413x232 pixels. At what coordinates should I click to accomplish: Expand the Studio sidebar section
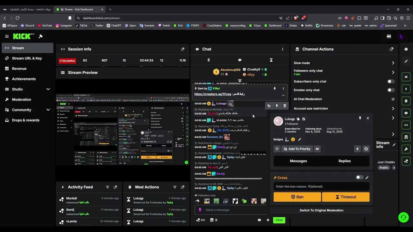(x=48, y=89)
